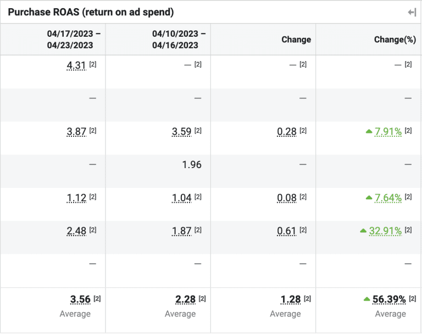The height and width of the screenshot is (334, 422).
Task: Click green up arrow beside 32.91%
Action: (x=363, y=231)
